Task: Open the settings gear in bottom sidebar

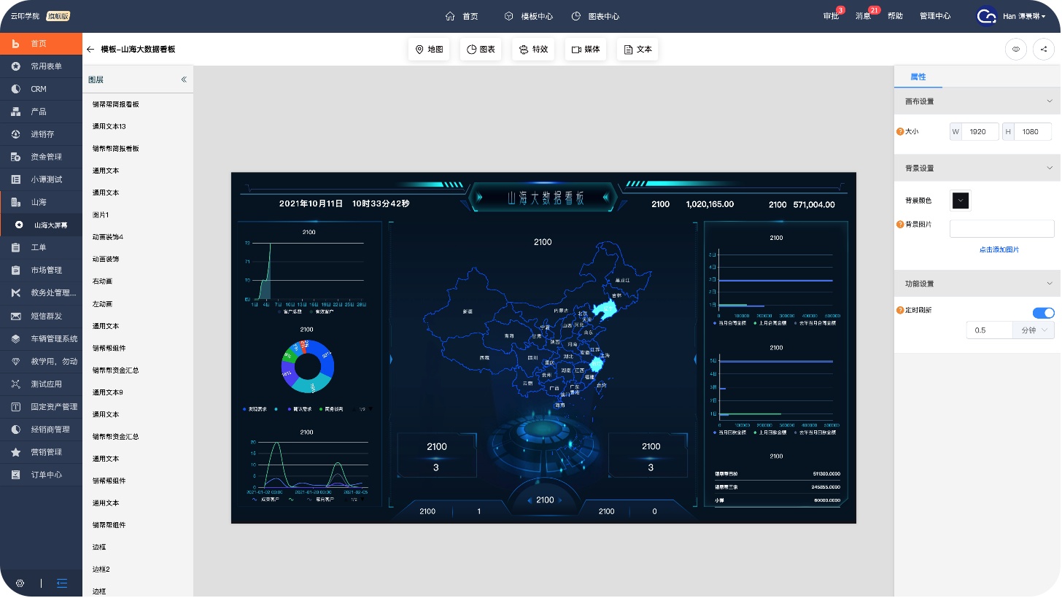Action: [x=20, y=583]
